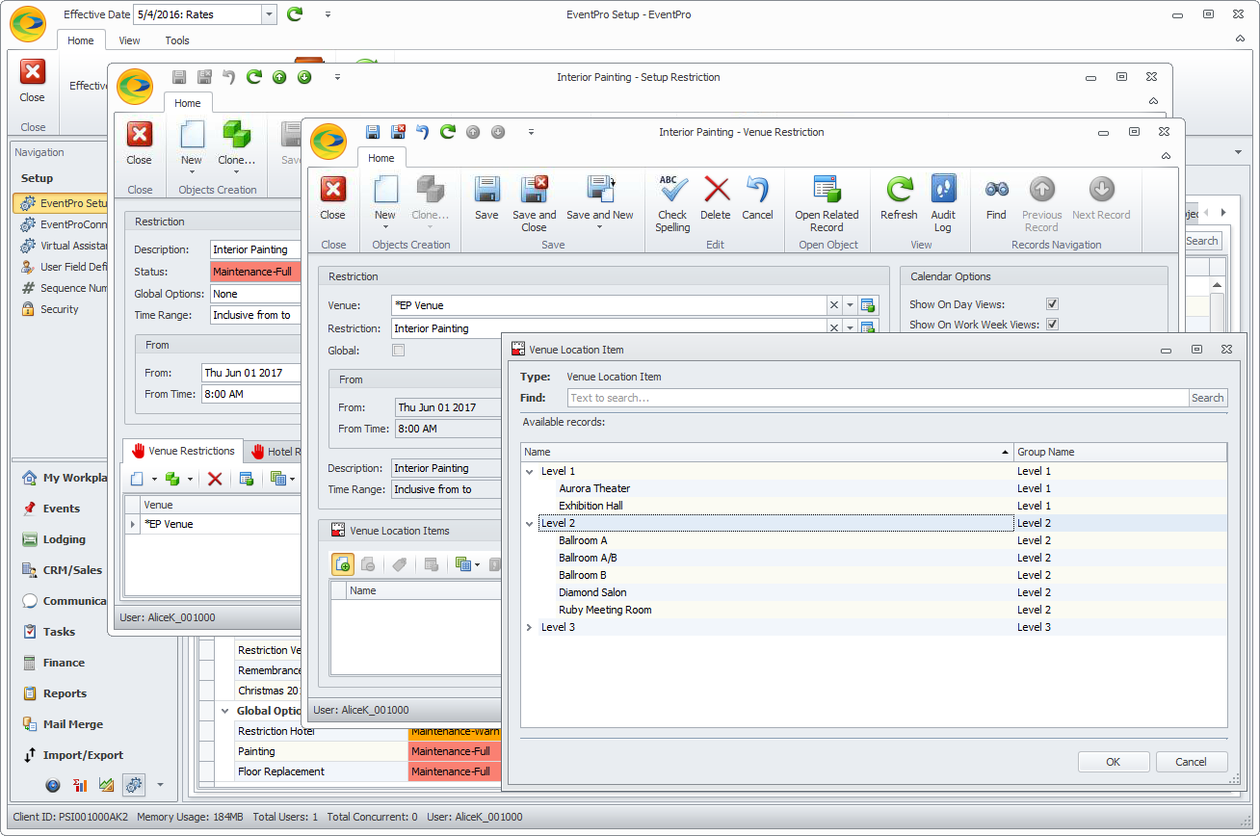Image resolution: width=1260 pixels, height=836 pixels.
Task: Select the Exhibition Hall record
Action: coord(591,506)
